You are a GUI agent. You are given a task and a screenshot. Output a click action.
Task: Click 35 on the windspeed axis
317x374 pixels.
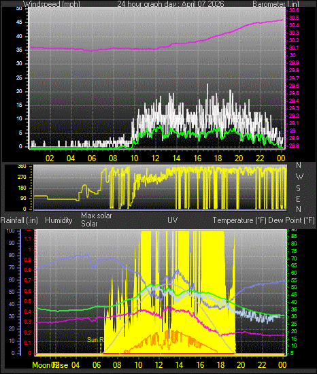click(19, 50)
